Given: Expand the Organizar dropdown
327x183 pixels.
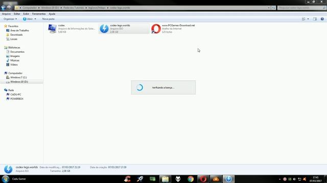Looking at the screenshot, I should coord(10,19).
